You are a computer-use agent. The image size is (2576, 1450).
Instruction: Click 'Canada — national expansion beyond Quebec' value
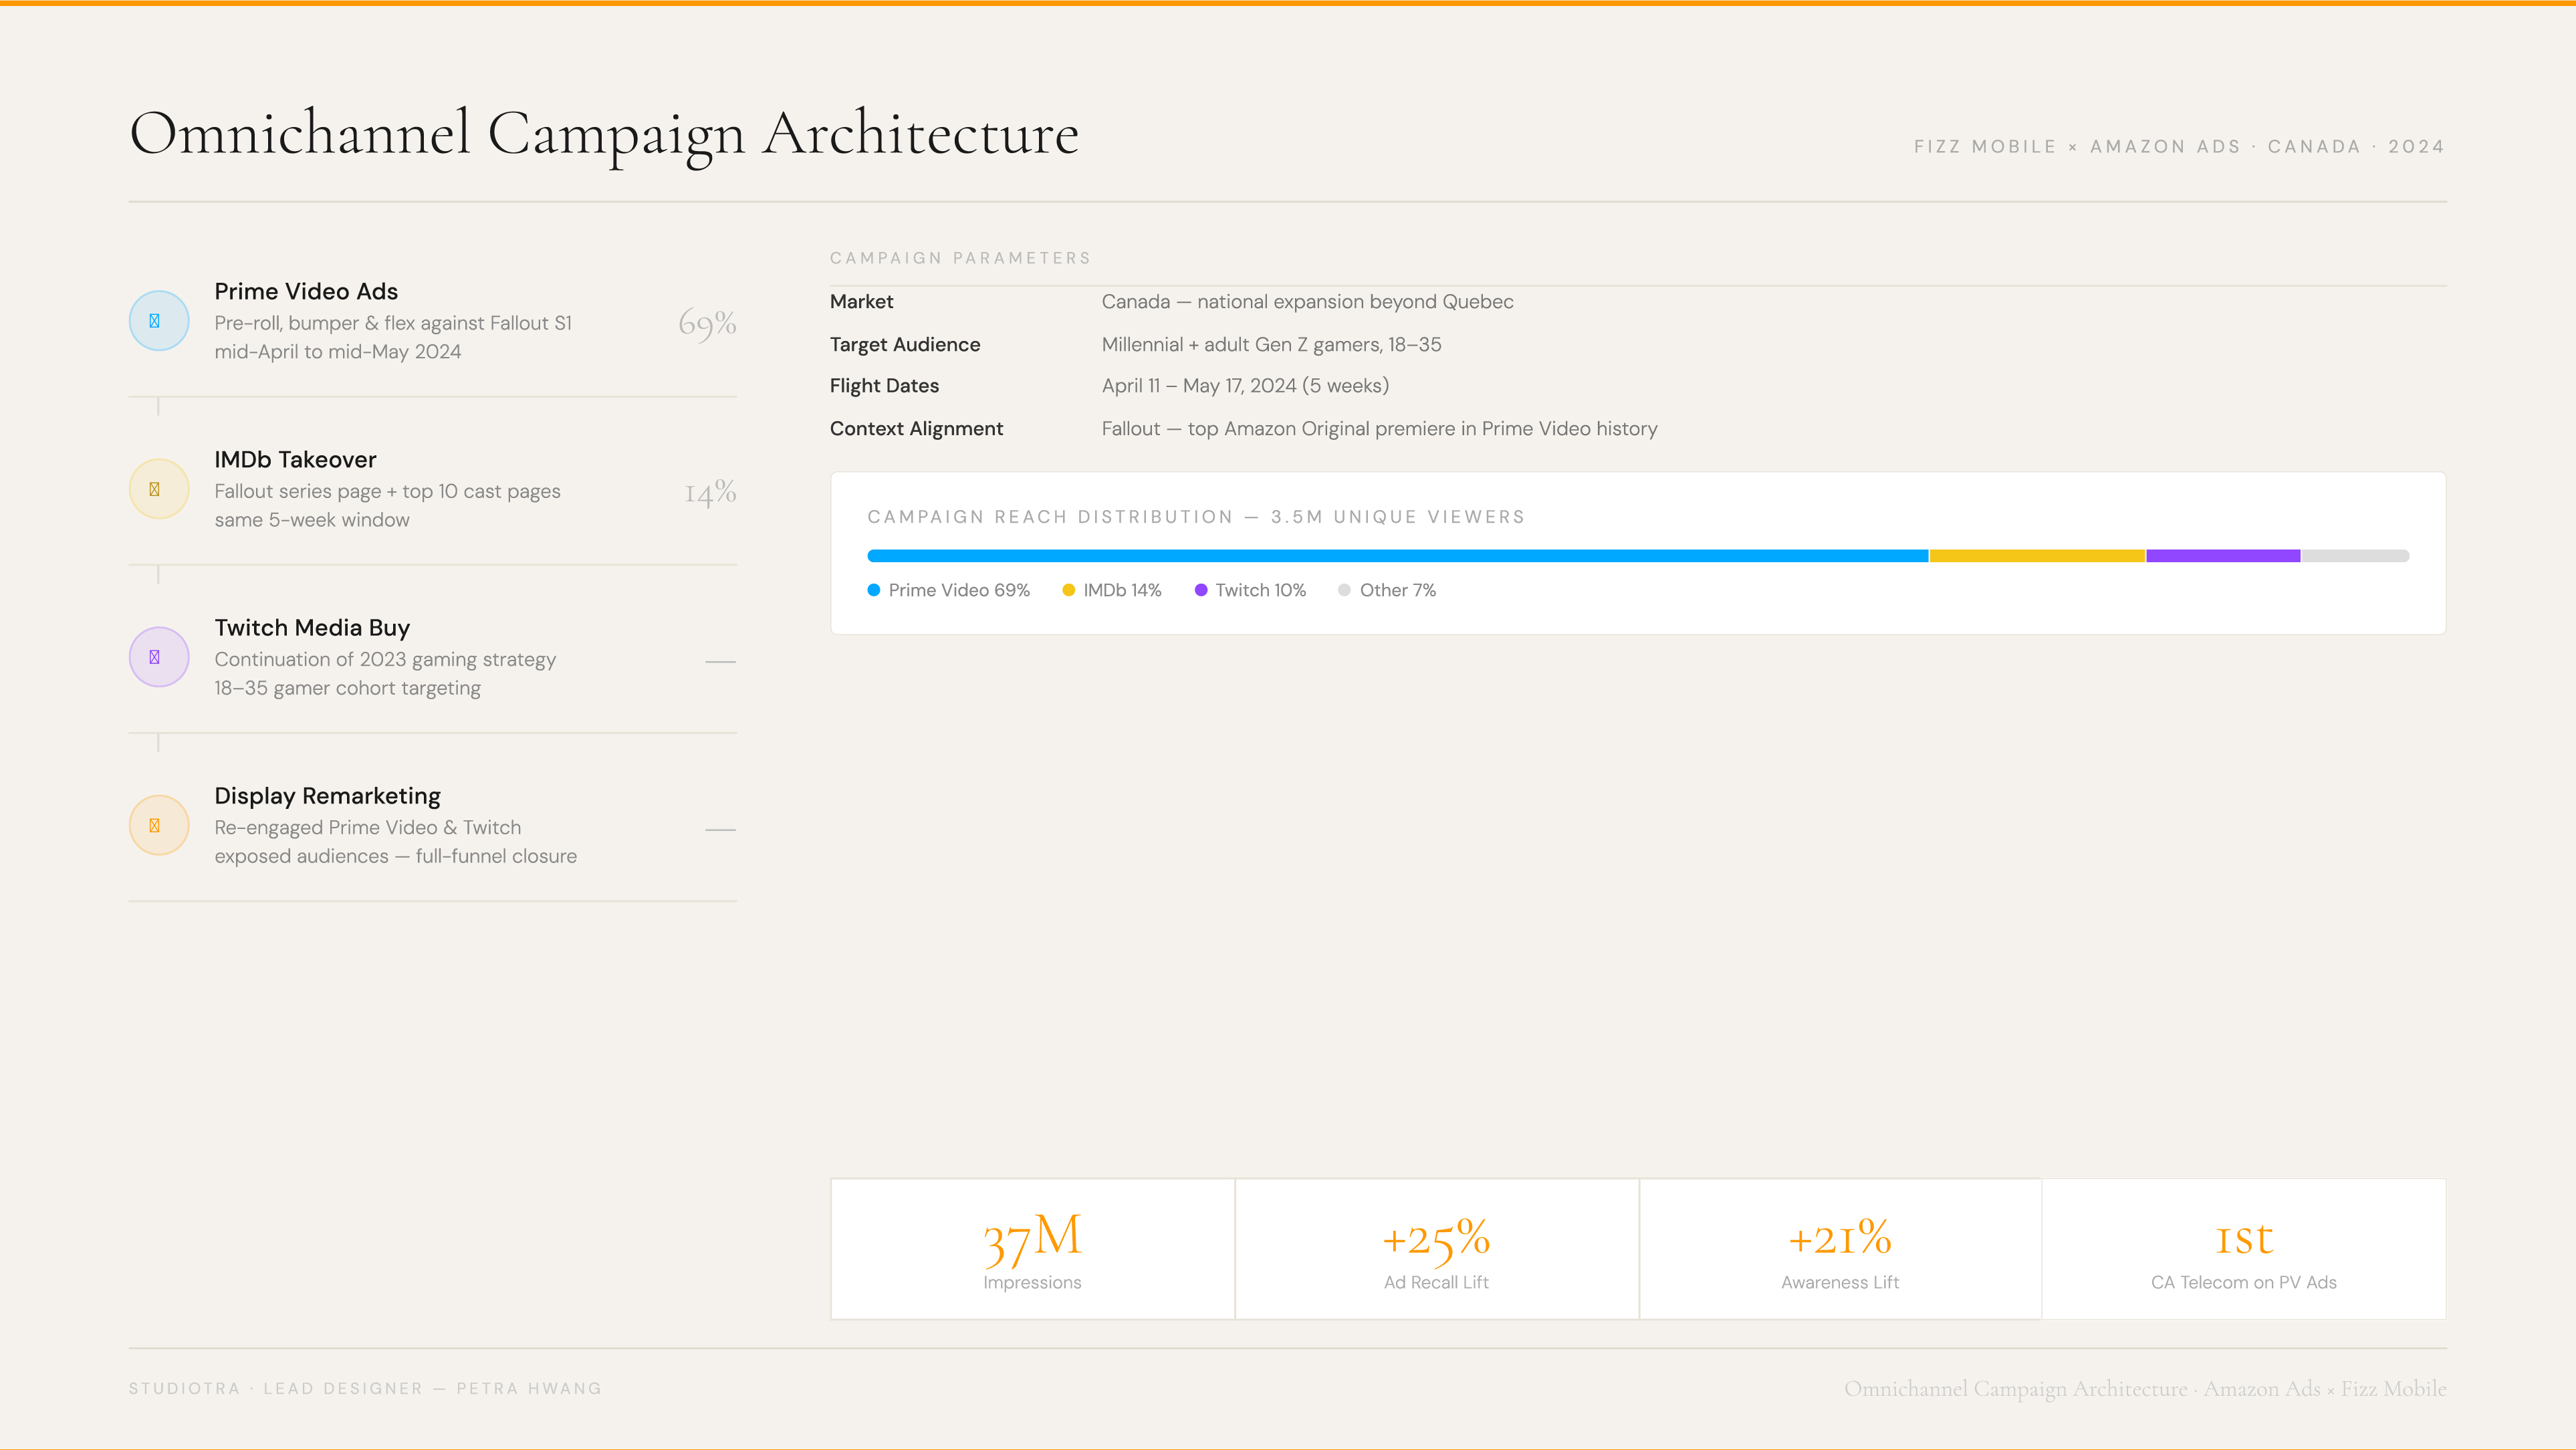click(x=1307, y=301)
